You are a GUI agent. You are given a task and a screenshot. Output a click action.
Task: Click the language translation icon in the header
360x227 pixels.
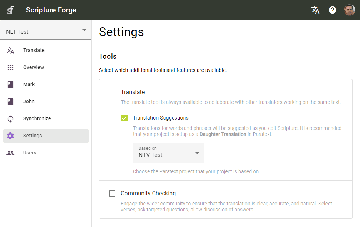click(315, 10)
